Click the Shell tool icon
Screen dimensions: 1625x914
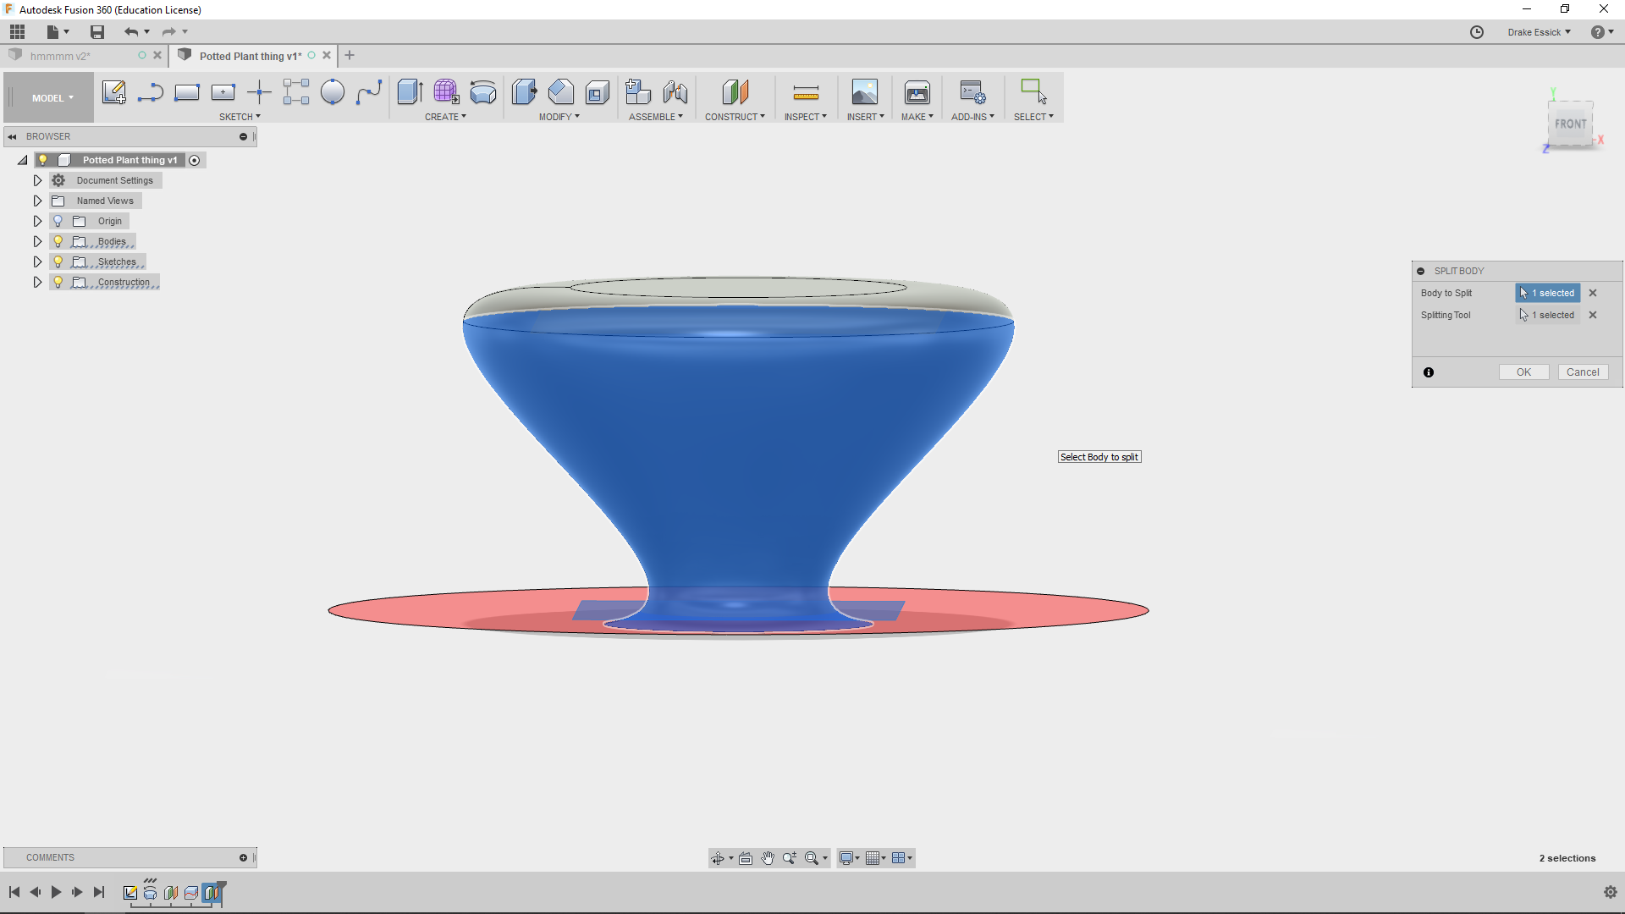coord(597,92)
